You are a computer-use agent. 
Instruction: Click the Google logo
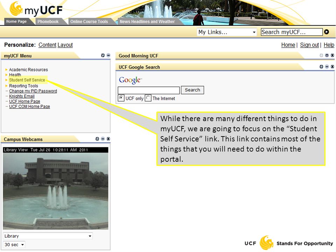(x=130, y=80)
